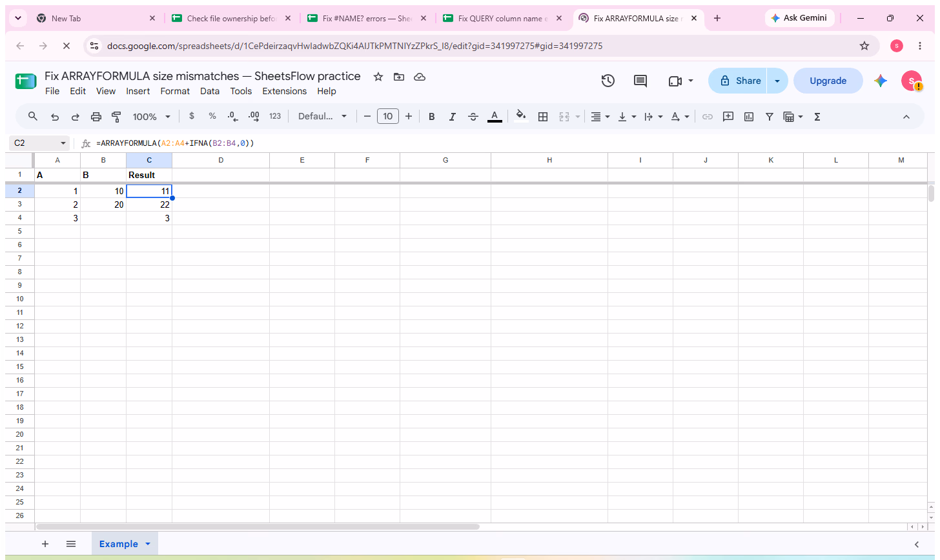
Task: Expand the Name box dropdown
Action: pos(63,143)
